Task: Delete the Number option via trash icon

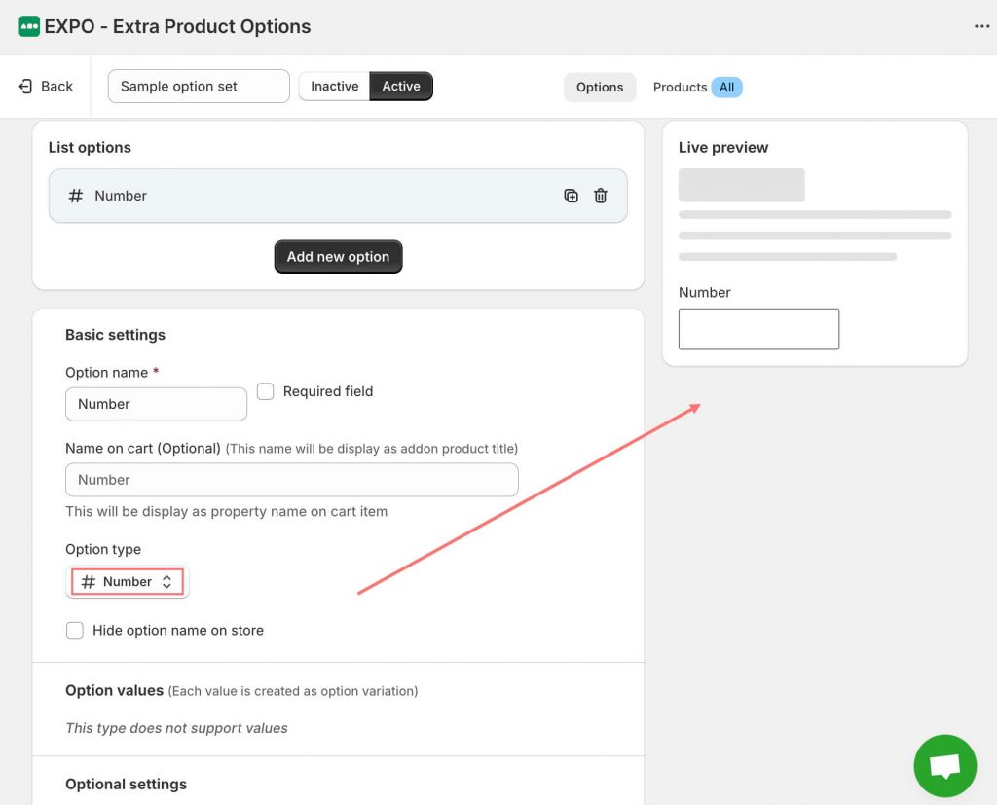Action: [x=601, y=196]
